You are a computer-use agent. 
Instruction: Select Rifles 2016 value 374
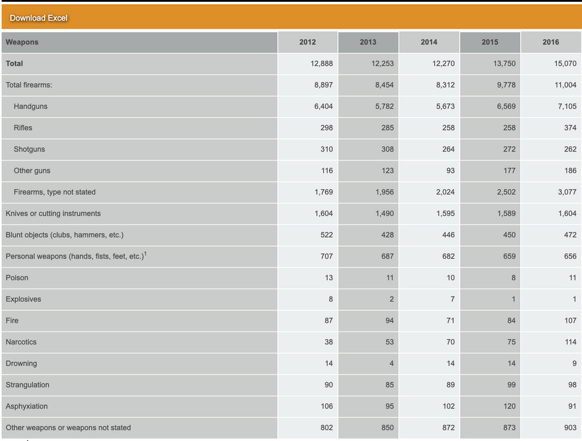(x=570, y=128)
